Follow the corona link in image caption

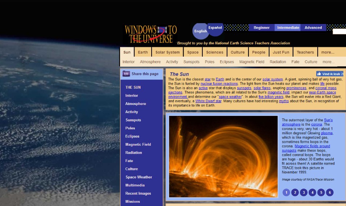(x=316, y=125)
